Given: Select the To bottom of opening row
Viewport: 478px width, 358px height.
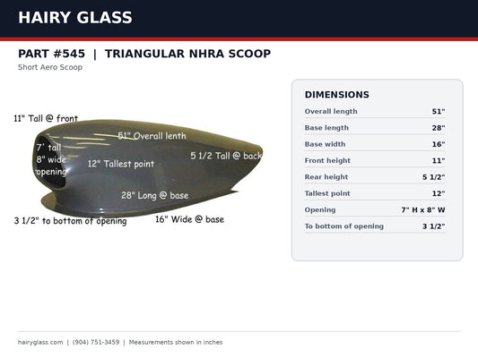Looking at the screenshot, I should [375, 226].
